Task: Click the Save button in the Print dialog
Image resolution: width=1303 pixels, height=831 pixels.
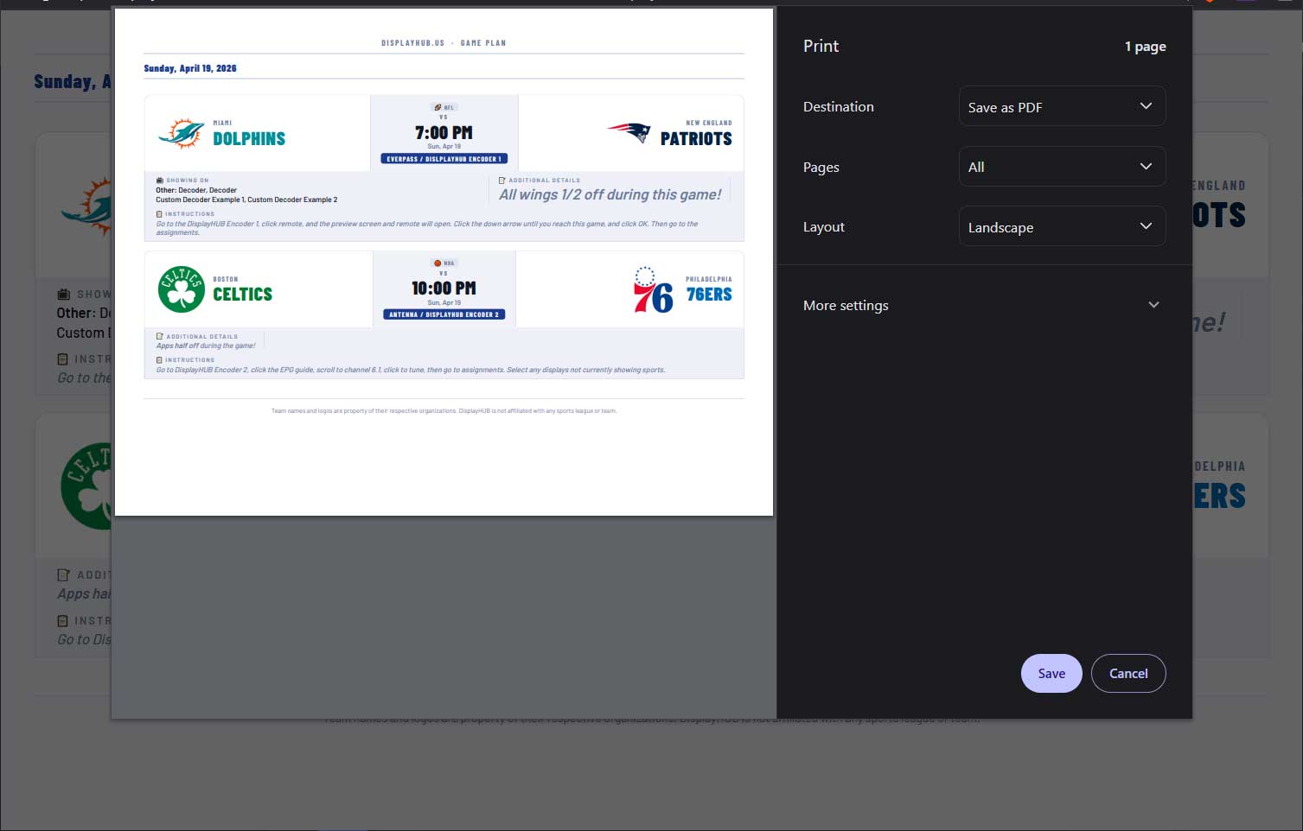Action: point(1051,674)
